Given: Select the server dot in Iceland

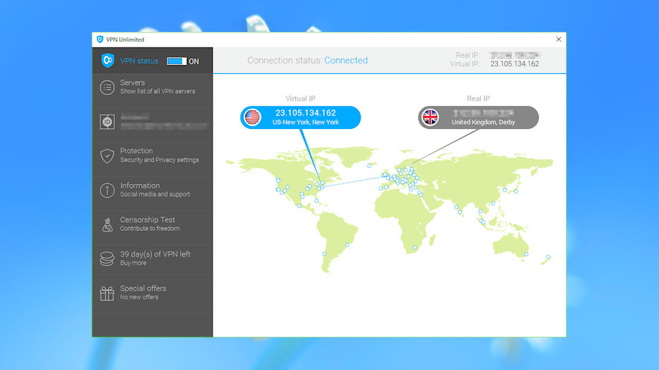Looking at the screenshot, I should [x=370, y=166].
